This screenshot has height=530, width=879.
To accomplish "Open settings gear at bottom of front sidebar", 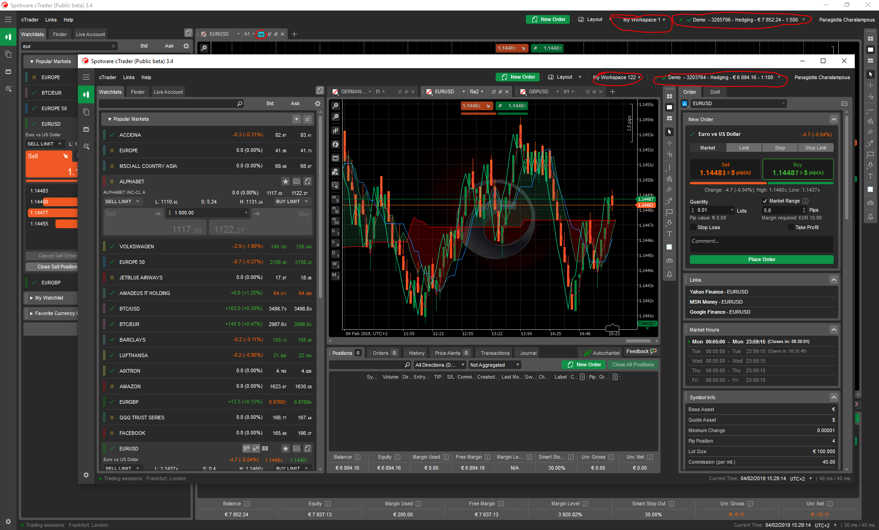I will click(86, 475).
